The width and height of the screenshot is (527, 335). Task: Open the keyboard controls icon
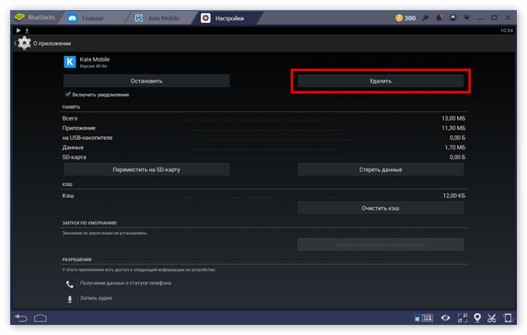(424, 318)
